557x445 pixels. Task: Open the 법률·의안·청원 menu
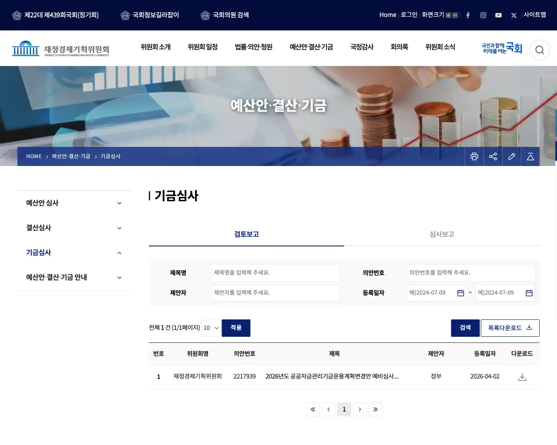coord(254,47)
